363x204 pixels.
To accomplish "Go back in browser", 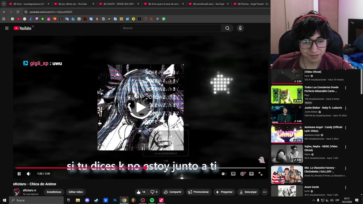I will pyautogui.click(x=4, y=12).
